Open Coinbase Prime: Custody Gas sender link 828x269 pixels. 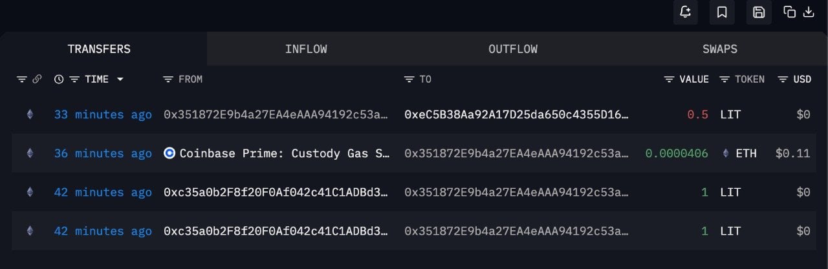(285, 153)
